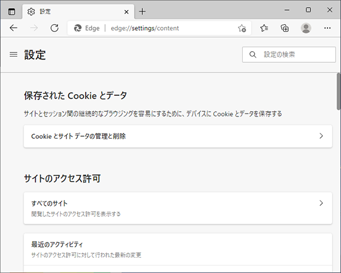Click the 設定の検索 search field
Screen dimensions: 341x273
pos(289,55)
